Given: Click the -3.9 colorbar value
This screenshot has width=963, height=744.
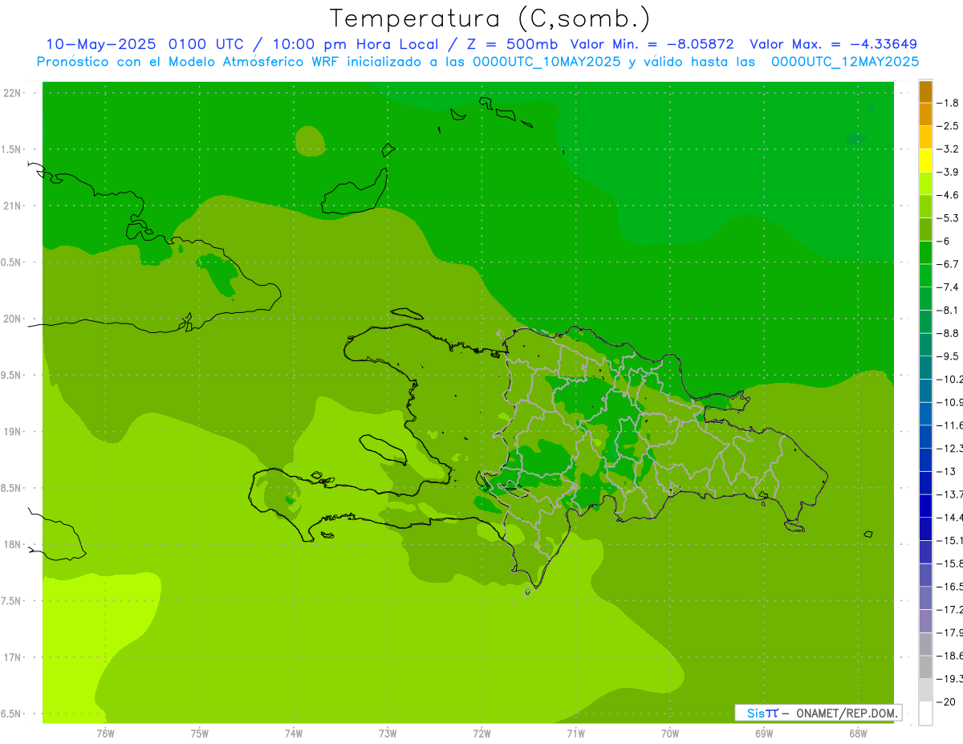Looking at the screenshot, I should pos(947,172).
